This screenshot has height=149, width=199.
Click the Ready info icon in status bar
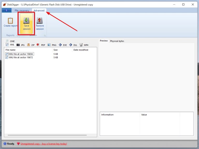[x=5, y=144]
